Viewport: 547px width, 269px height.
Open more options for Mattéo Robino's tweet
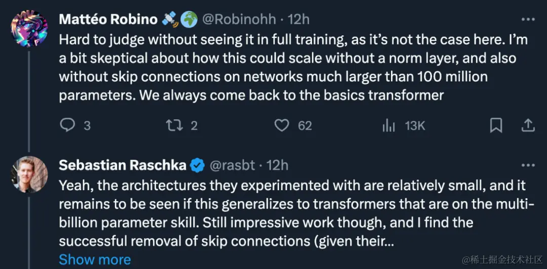pos(528,19)
